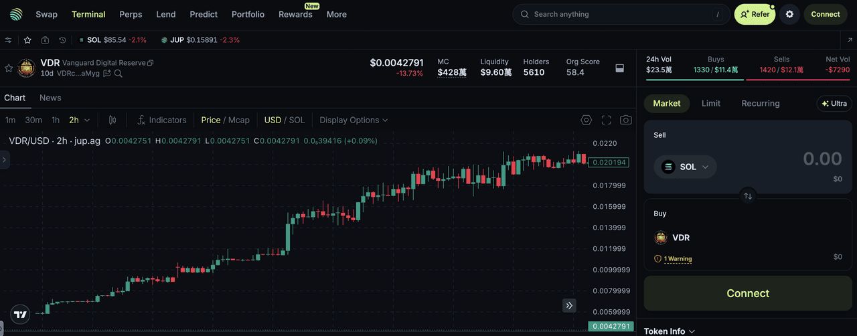The width and height of the screenshot is (857, 336).
Task: Favorite VDR with the star icon
Action: (x=9, y=68)
